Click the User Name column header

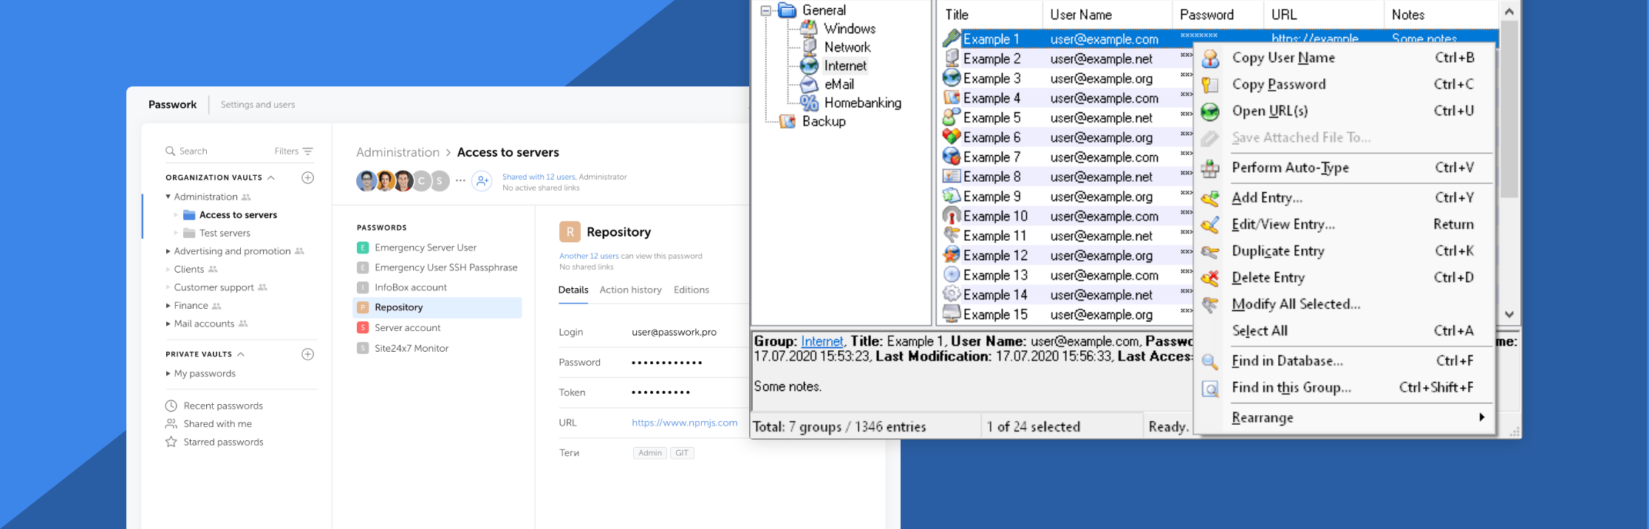(1107, 14)
